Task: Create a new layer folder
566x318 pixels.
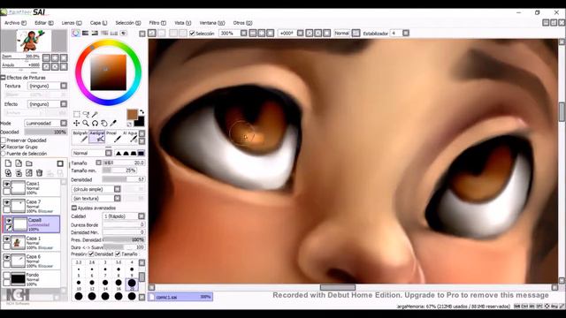Action: tap(29, 163)
